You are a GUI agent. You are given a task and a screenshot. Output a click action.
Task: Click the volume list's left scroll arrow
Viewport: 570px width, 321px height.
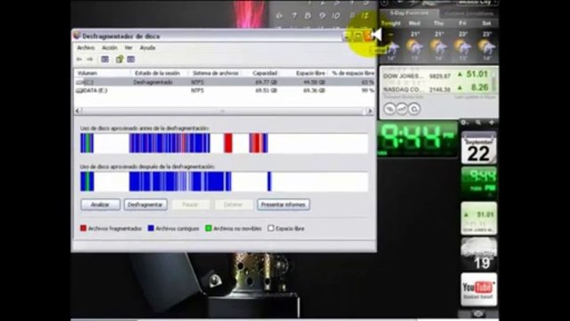click(x=78, y=111)
